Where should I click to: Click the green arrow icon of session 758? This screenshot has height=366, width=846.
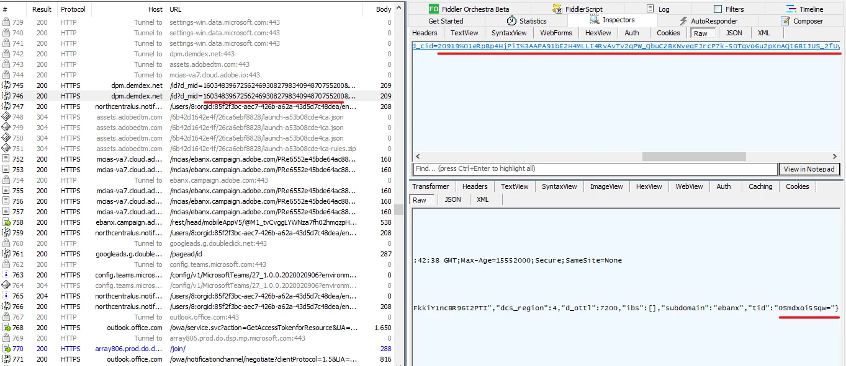(6, 222)
